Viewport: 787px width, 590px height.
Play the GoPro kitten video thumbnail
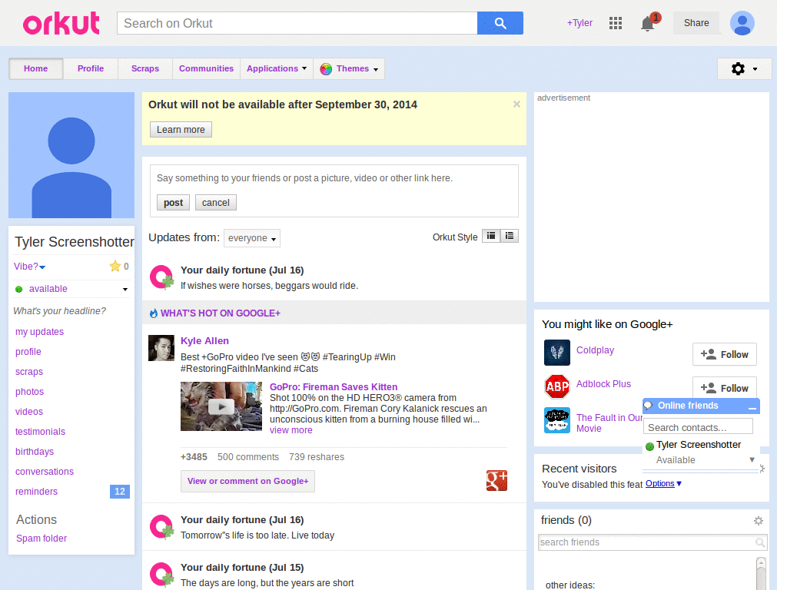221,406
